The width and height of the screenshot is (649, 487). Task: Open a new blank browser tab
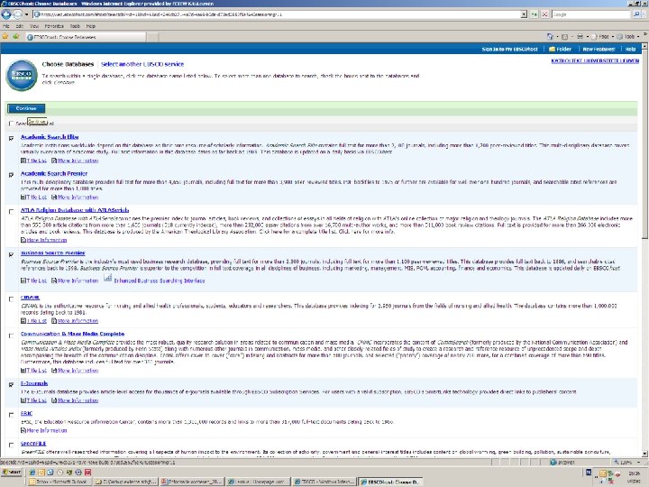(152, 37)
